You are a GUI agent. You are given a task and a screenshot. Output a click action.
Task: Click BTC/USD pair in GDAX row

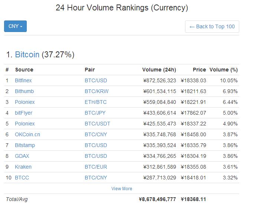[96, 156]
